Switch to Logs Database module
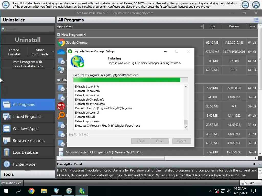This screenshot has width=262, height=196. click(x=28, y=152)
